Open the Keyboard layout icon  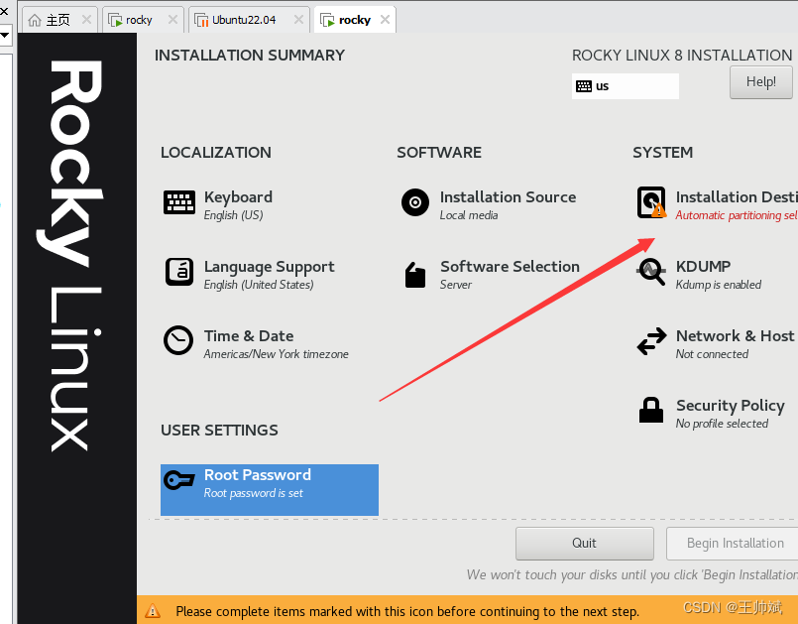pos(179,202)
